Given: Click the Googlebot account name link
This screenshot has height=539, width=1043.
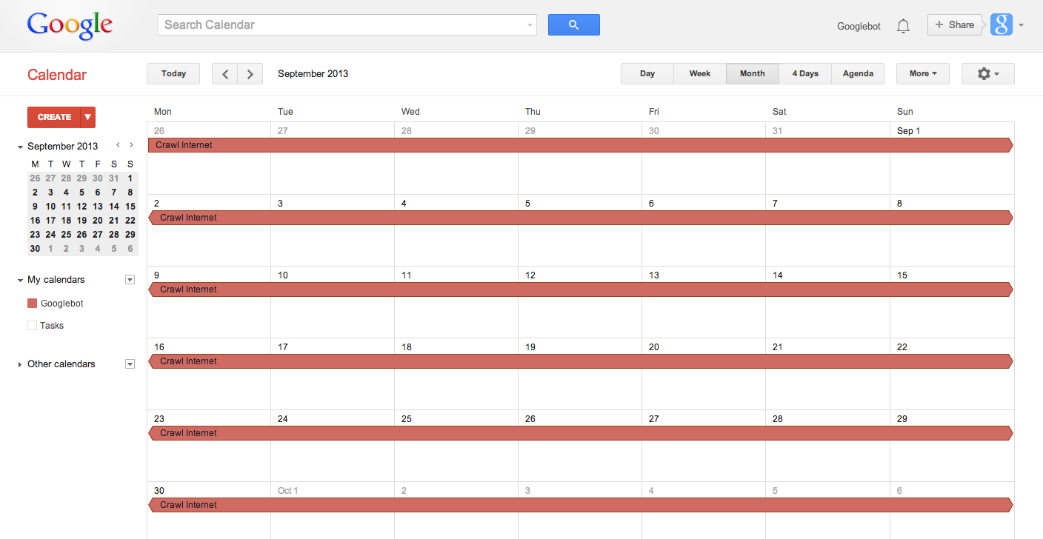Looking at the screenshot, I should coord(859,26).
